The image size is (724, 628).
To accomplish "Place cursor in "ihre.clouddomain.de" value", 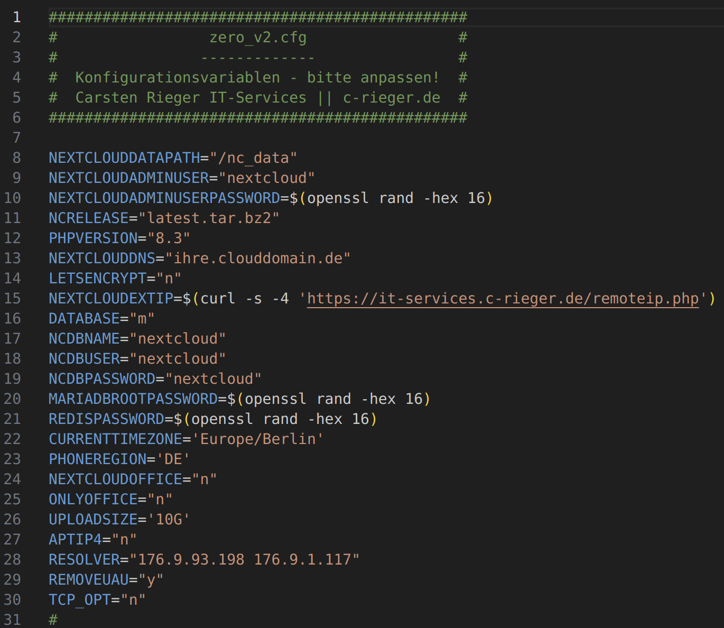I will coord(258,258).
